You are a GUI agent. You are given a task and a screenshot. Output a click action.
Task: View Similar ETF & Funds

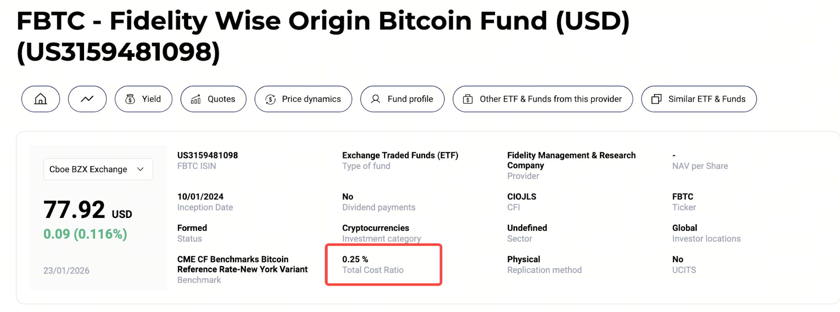point(698,99)
